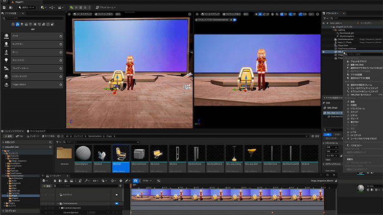Open the Sequencer curve editor icon
The image size is (383, 215).
pyautogui.click(x=158, y=181)
